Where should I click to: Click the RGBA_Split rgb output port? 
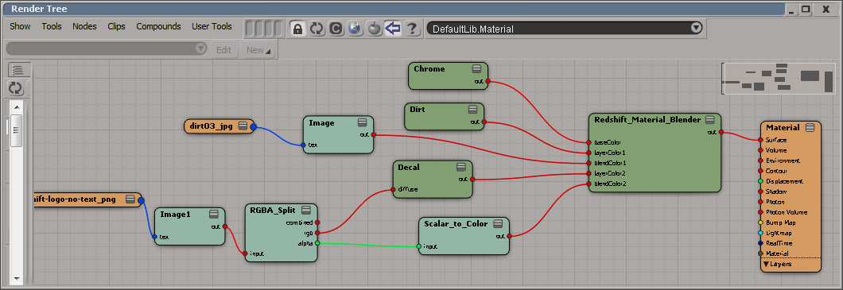pos(317,233)
